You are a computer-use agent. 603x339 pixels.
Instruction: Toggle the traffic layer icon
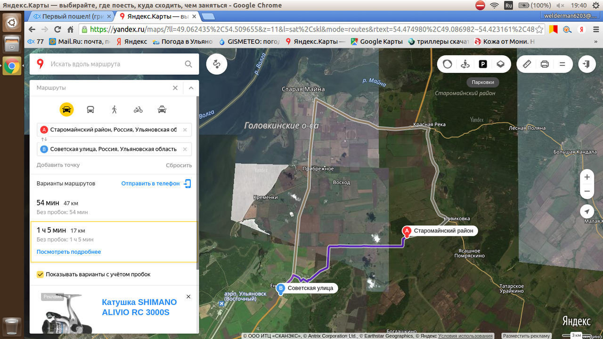pos(448,64)
